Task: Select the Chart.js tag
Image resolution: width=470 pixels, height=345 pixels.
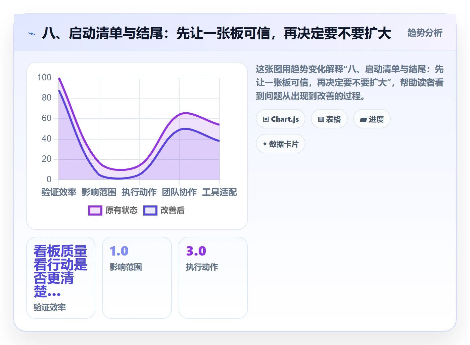Action: point(281,119)
